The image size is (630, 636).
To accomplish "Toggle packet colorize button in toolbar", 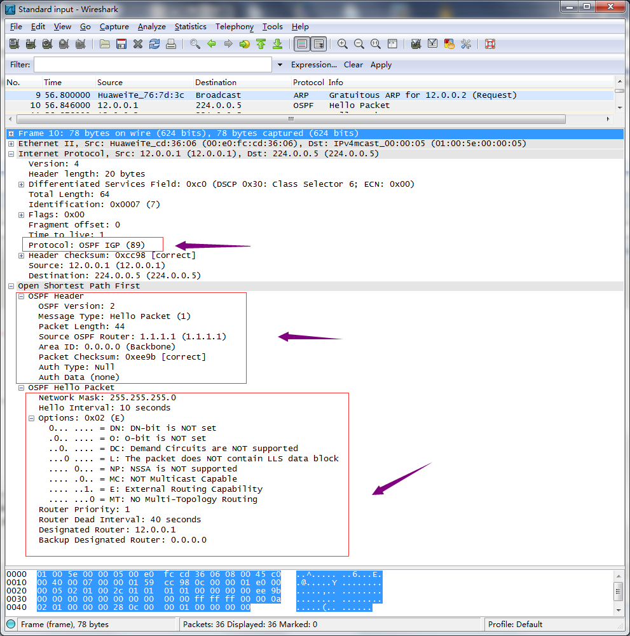I will (x=302, y=44).
